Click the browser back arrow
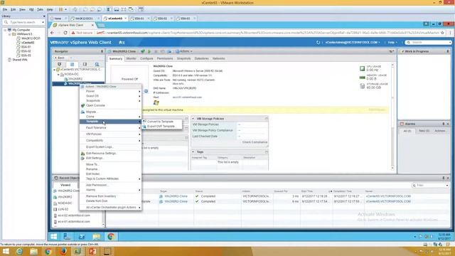455x256 pixels. 52,33
